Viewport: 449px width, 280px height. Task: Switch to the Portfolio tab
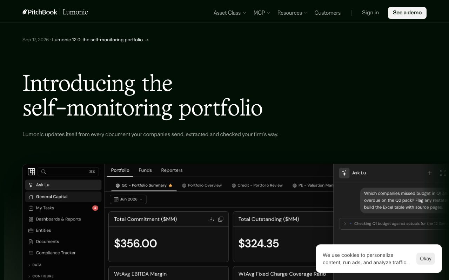click(x=120, y=170)
